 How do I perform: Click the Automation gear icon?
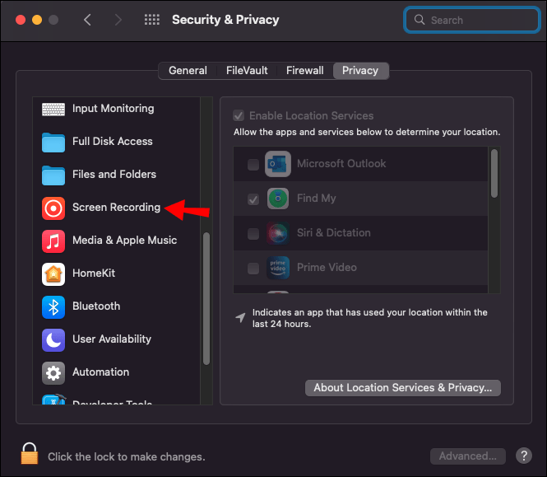pyautogui.click(x=53, y=373)
